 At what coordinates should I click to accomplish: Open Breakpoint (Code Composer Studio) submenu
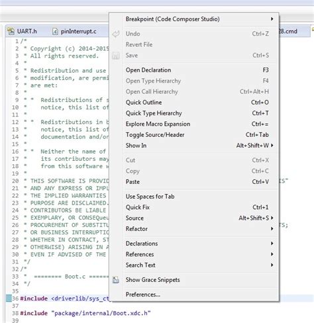[x=194, y=19]
